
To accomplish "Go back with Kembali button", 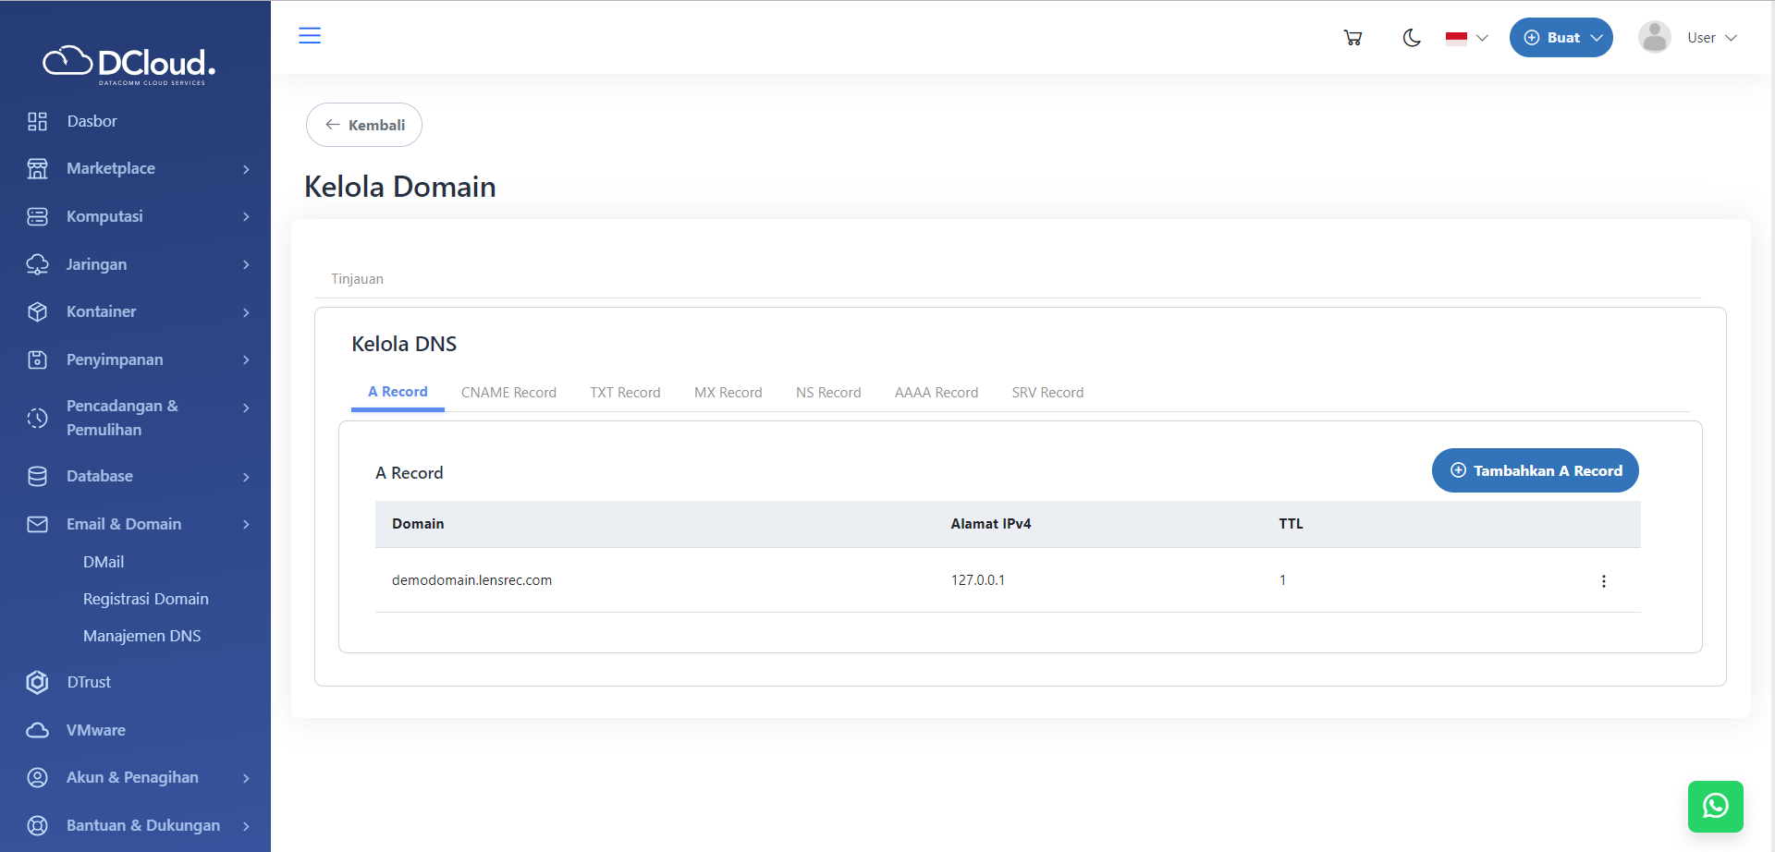I will click(364, 125).
